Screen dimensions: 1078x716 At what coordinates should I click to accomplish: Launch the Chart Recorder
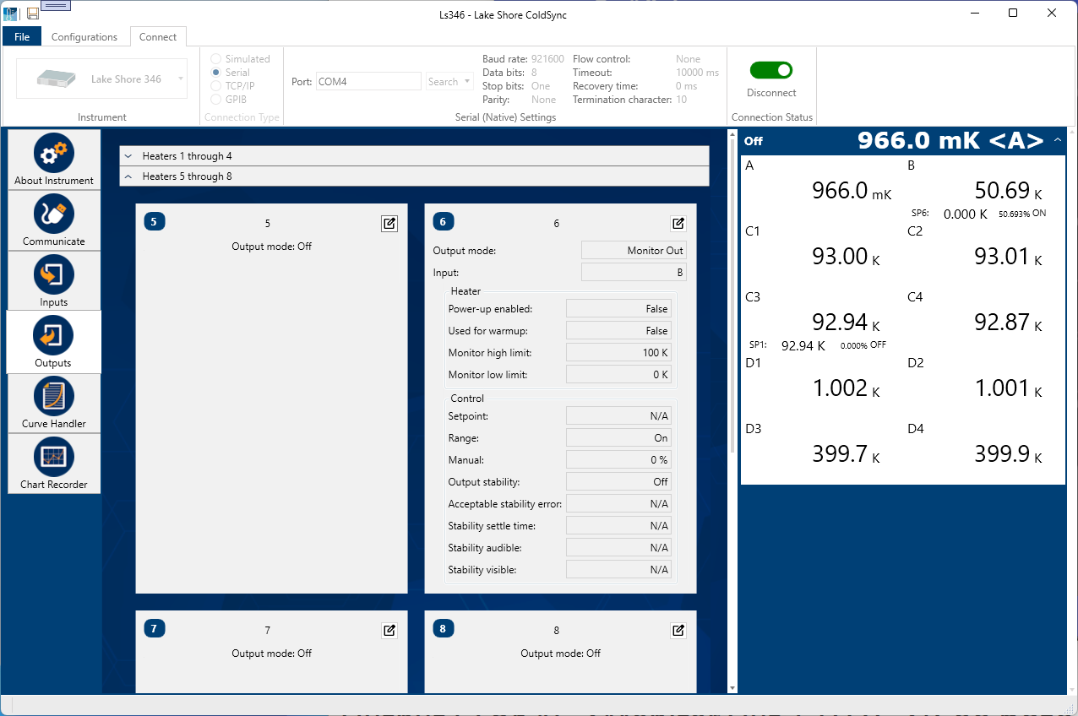tap(53, 464)
